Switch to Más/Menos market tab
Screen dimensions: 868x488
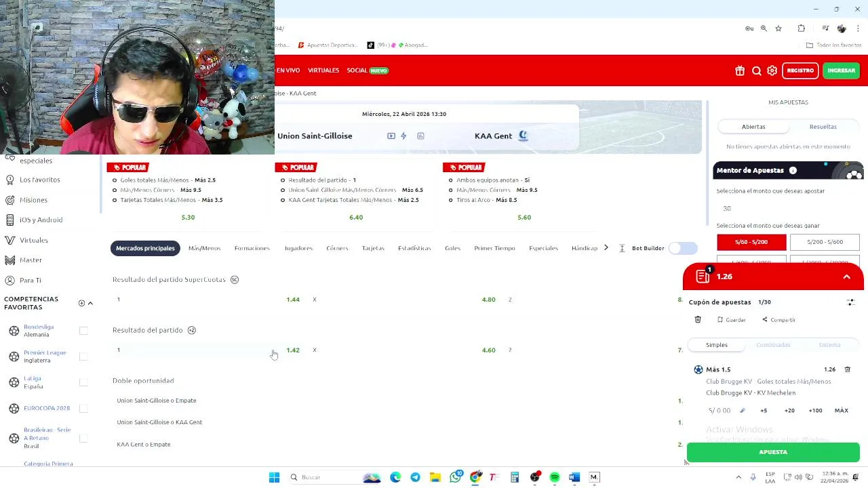tap(204, 248)
